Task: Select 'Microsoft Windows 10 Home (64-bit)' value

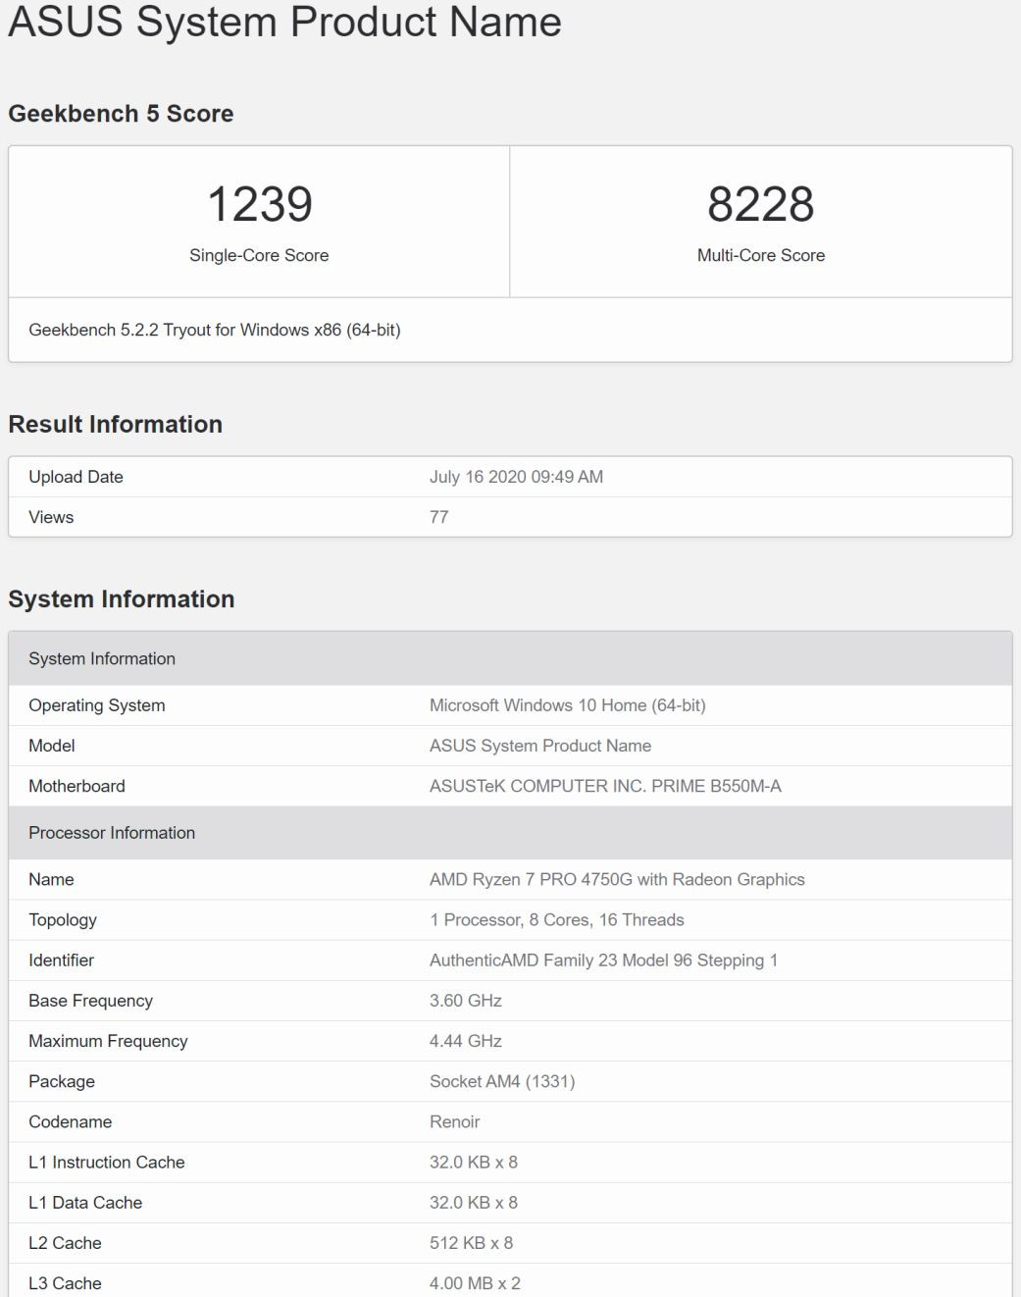Action: pyautogui.click(x=568, y=705)
